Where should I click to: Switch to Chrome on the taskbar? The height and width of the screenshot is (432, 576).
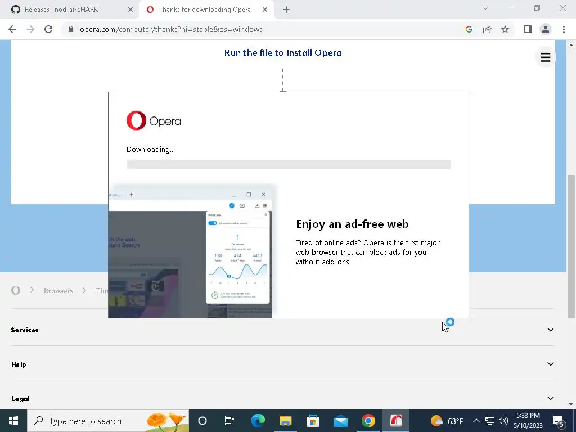(x=368, y=421)
